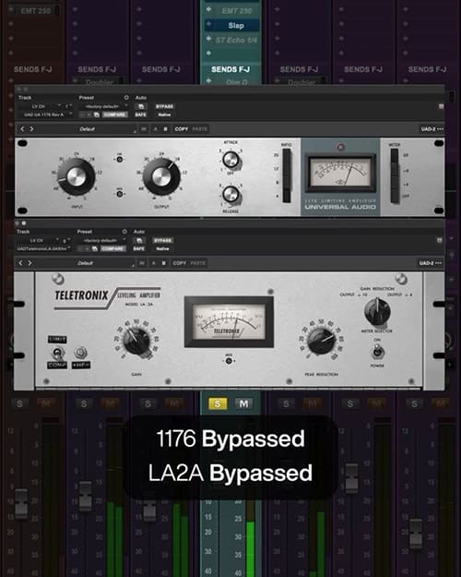This screenshot has height=577, width=461.
Task: Click the small mini knob above MIX on the 1176
Action: click(120, 160)
